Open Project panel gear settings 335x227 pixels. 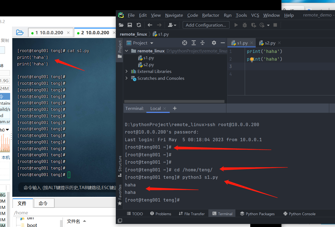tap(214, 43)
